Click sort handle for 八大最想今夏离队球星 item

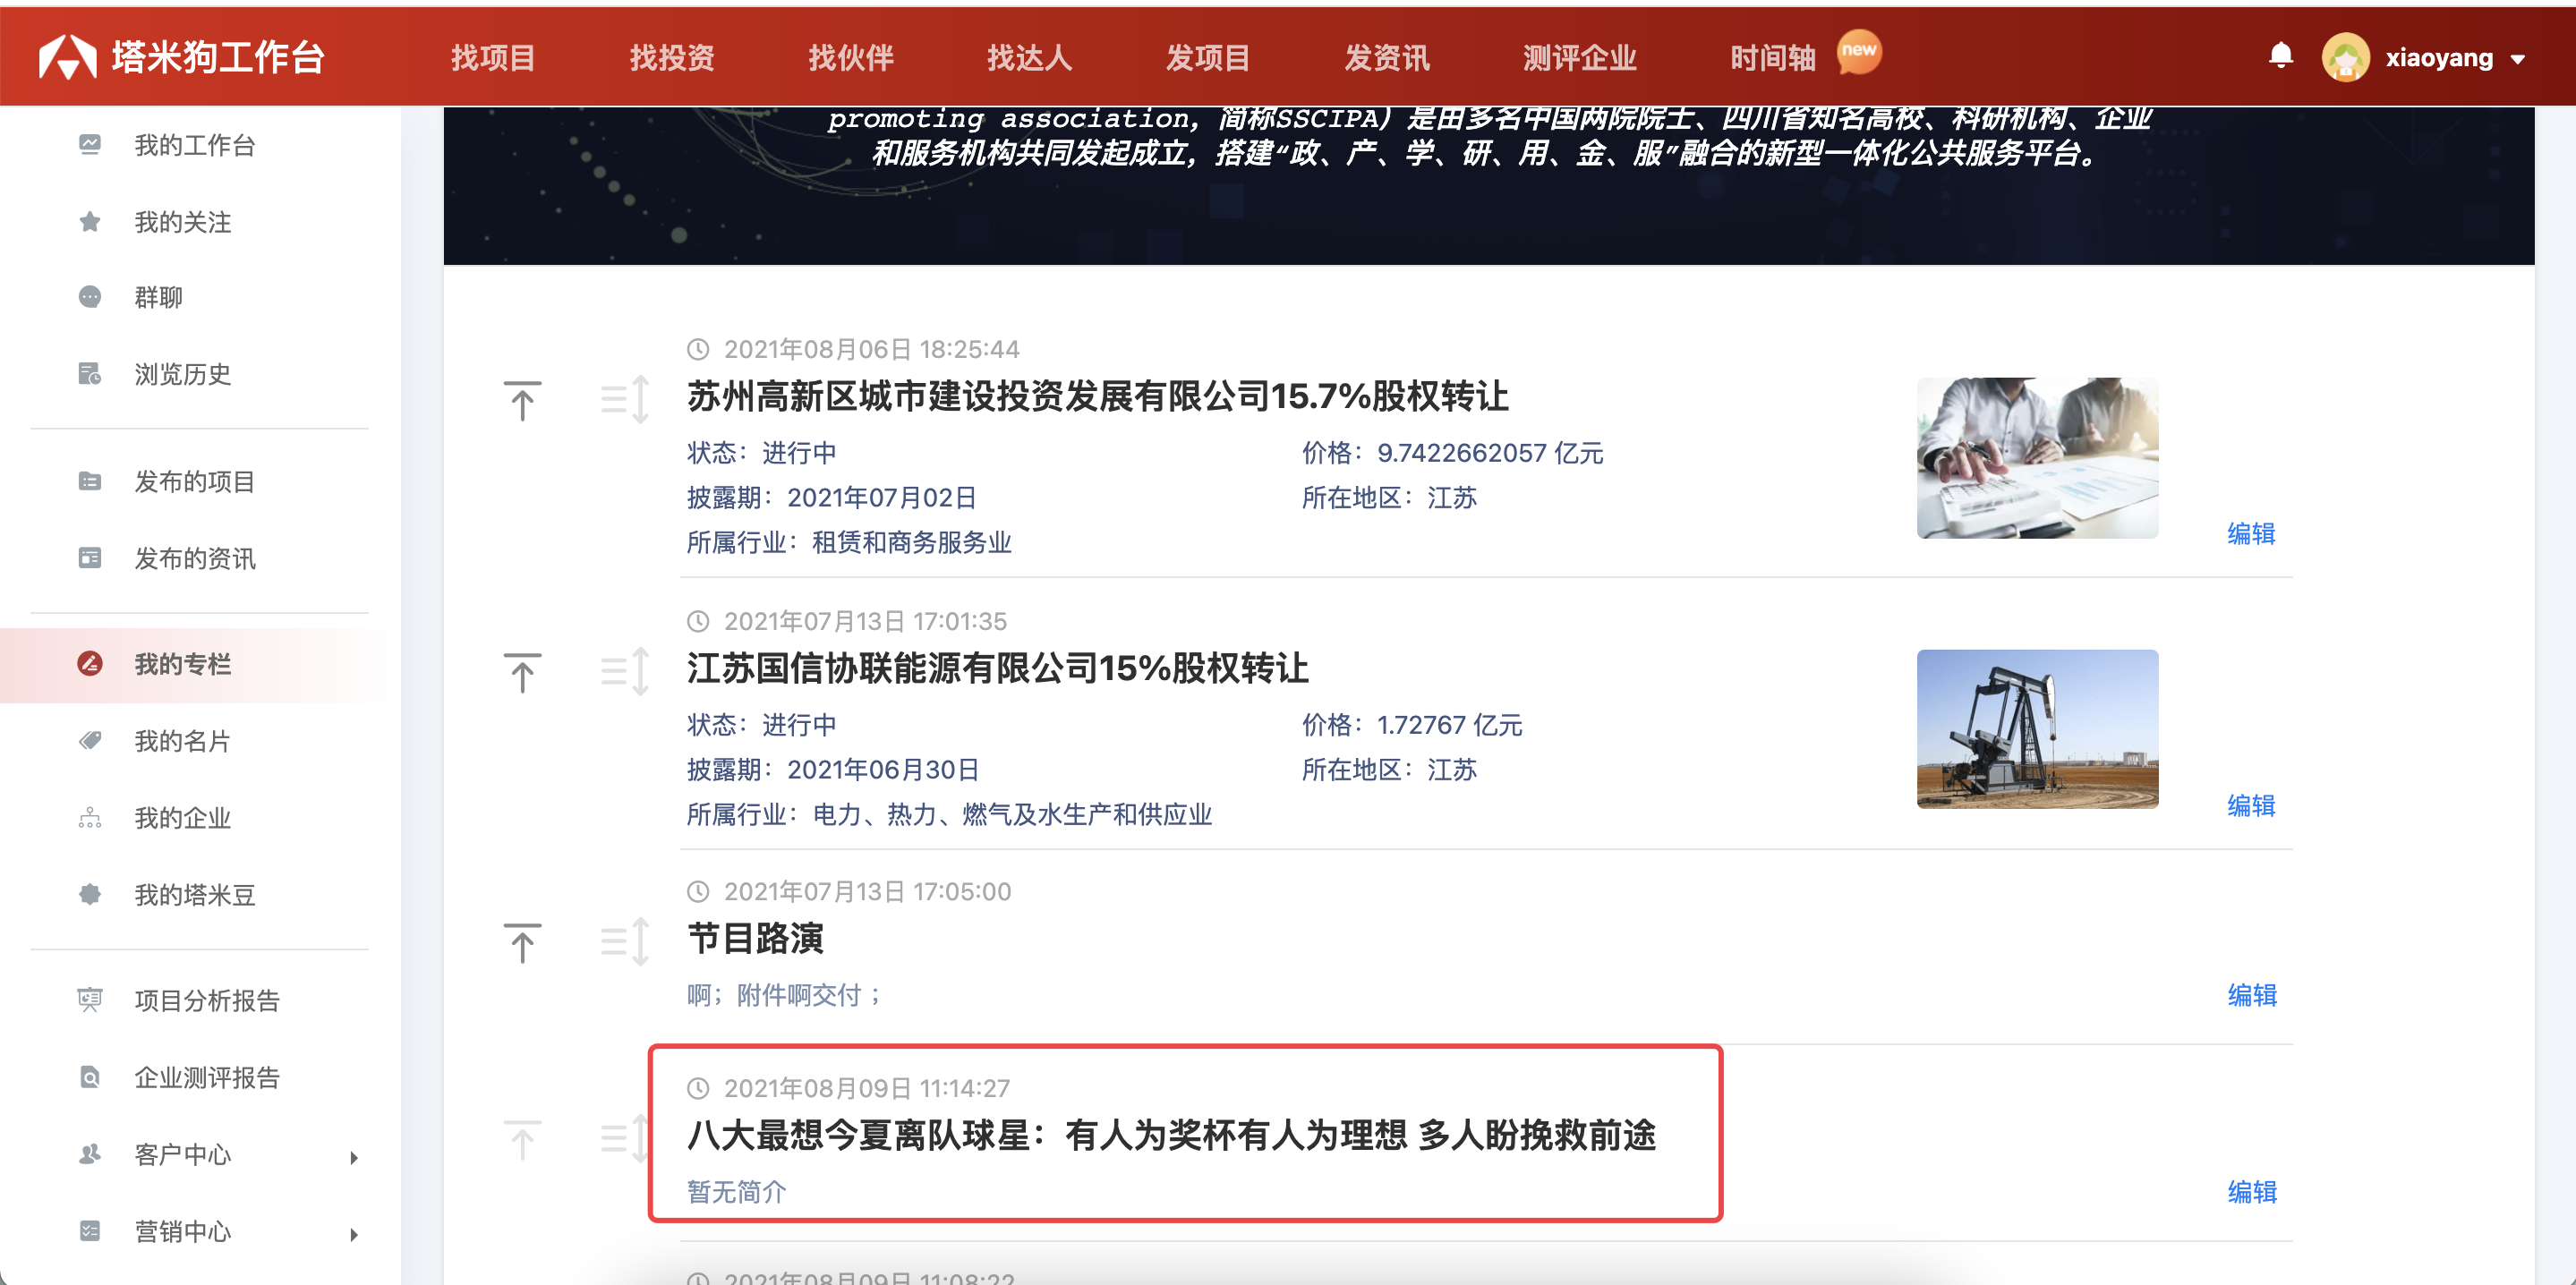pos(626,1139)
